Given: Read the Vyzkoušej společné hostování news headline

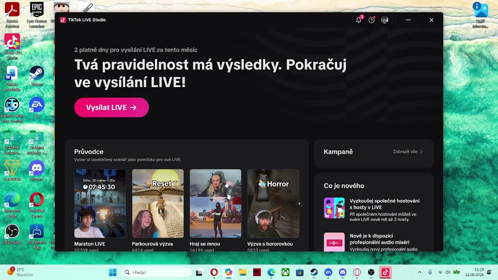Looking at the screenshot, I should 385,204.
